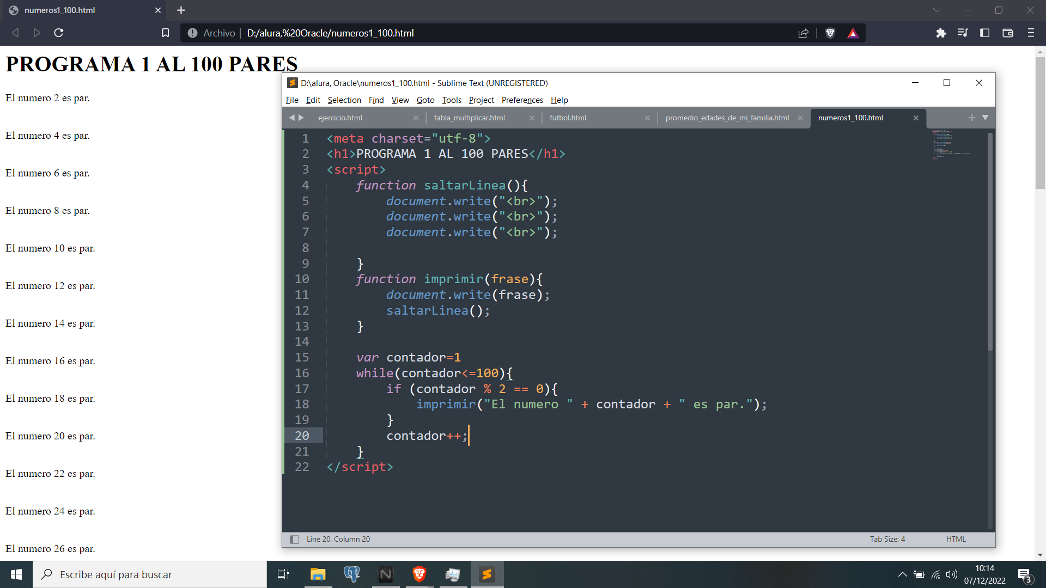Open the share icon in the address bar
The width and height of the screenshot is (1046, 588).
coord(804,33)
